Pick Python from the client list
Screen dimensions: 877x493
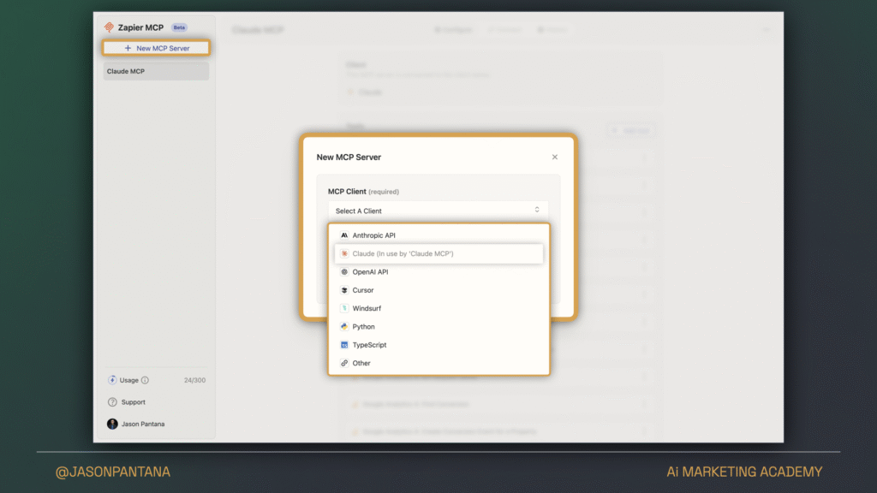pyautogui.click(x=438, y=327)
